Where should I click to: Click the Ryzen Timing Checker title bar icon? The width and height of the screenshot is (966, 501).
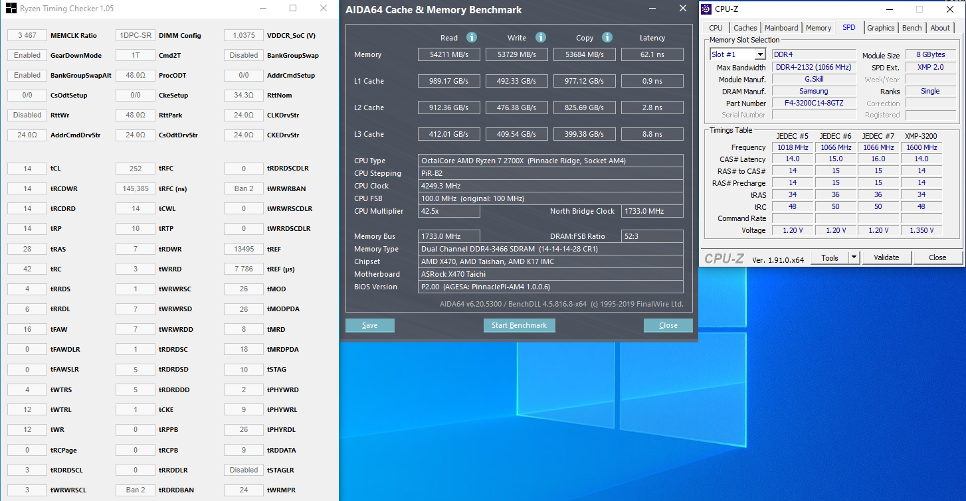[x=11, y=9]
